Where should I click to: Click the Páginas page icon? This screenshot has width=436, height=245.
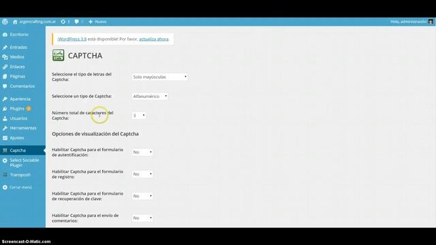coord(5,76)
